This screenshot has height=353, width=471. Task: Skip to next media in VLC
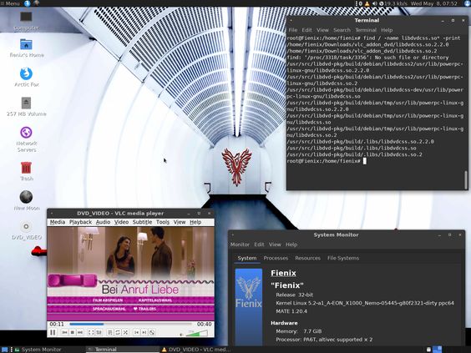point(80,332)
